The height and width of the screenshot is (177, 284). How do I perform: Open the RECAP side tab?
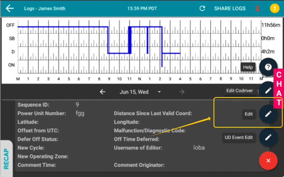click(6, 158)
